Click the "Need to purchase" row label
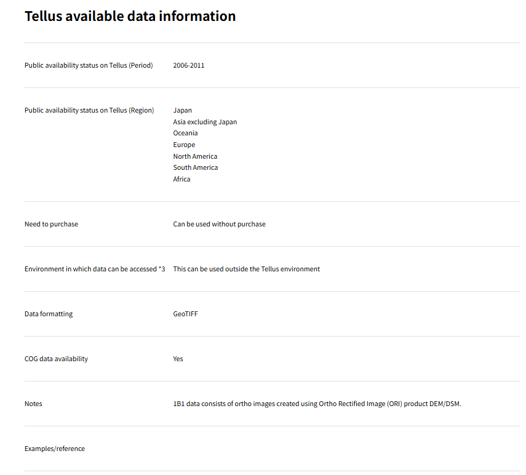 pyautogui.click(x=51, y=224)
